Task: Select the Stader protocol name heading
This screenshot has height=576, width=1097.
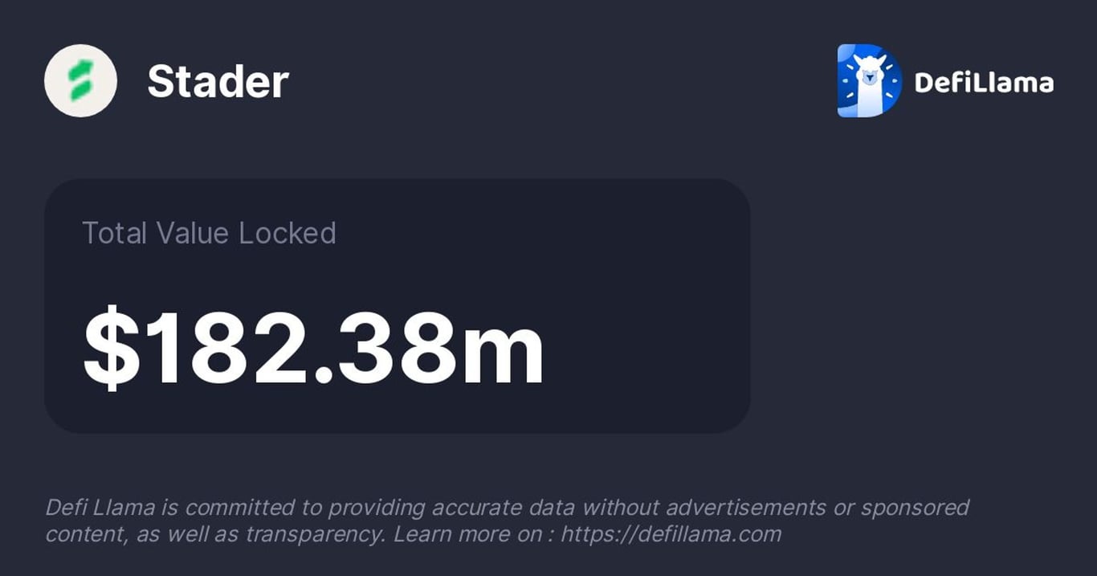Action: click(x=218, y=82)
